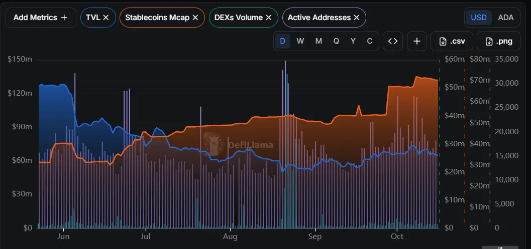Select the quarterly Q interval

[x=336, y=41]
